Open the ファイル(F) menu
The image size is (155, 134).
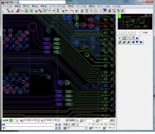[7, 6]
